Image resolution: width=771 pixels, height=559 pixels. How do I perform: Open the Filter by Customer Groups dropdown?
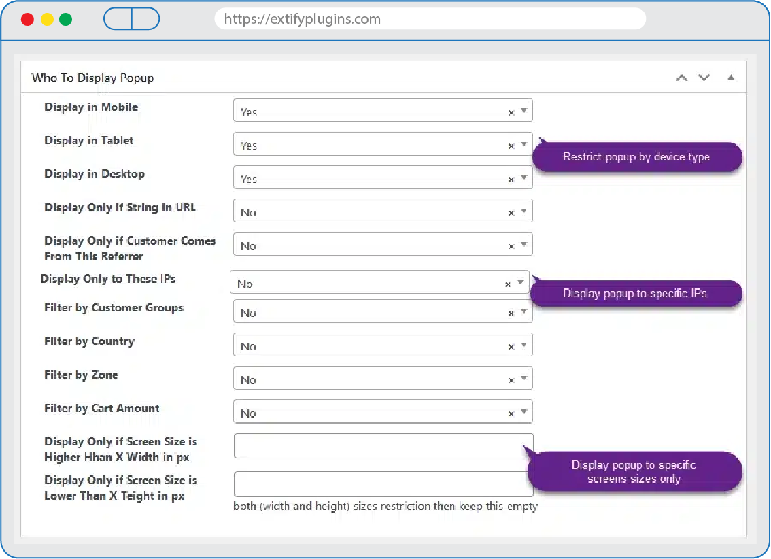click(524, 312)
